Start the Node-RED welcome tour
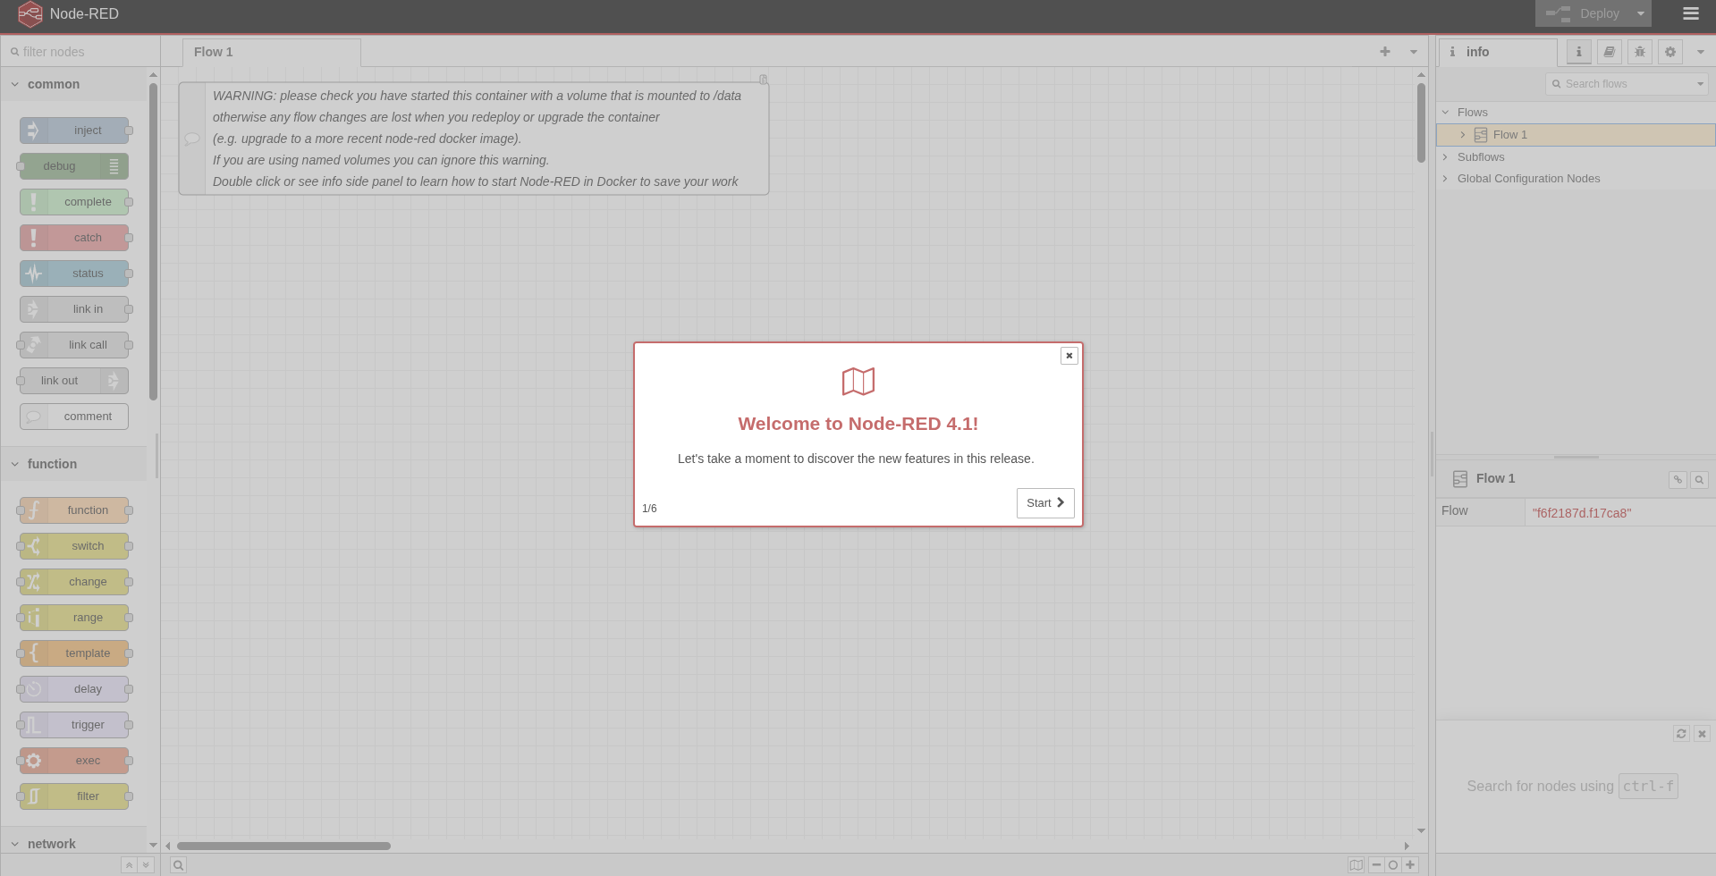Image resolution: width=1716 pixels, height=876 pixels. (1044, 502)
